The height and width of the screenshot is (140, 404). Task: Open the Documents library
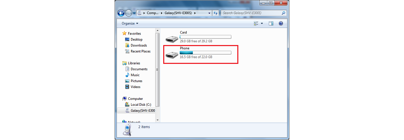coord(139,69)
